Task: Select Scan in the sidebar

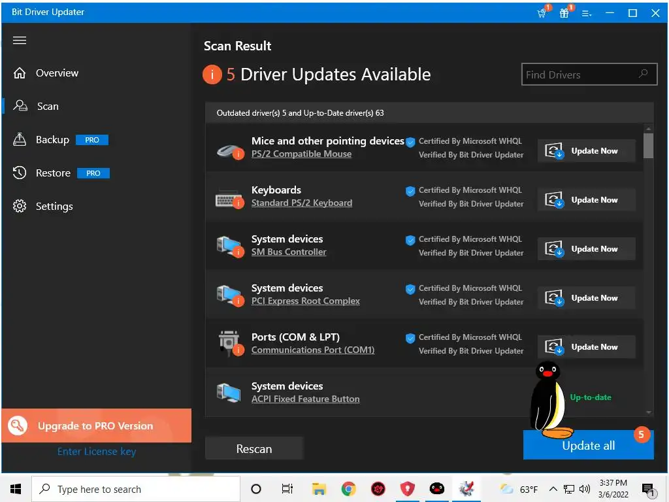Action: click(x=48, y=107)
